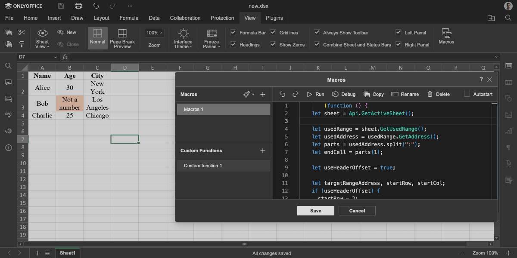Open the Search icon in left sidebar

click(8, 66)
